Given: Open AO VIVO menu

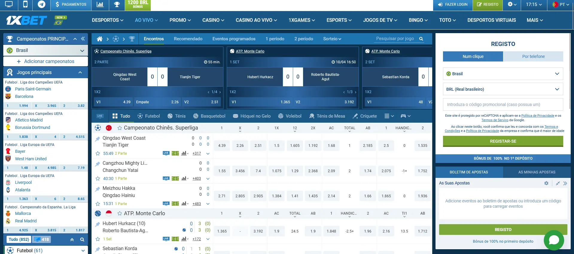Looking at the screenshot, I should tap(146, 20).
